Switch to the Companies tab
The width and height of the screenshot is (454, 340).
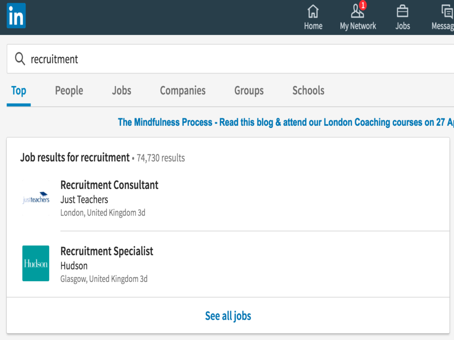(x=183, y=91)
